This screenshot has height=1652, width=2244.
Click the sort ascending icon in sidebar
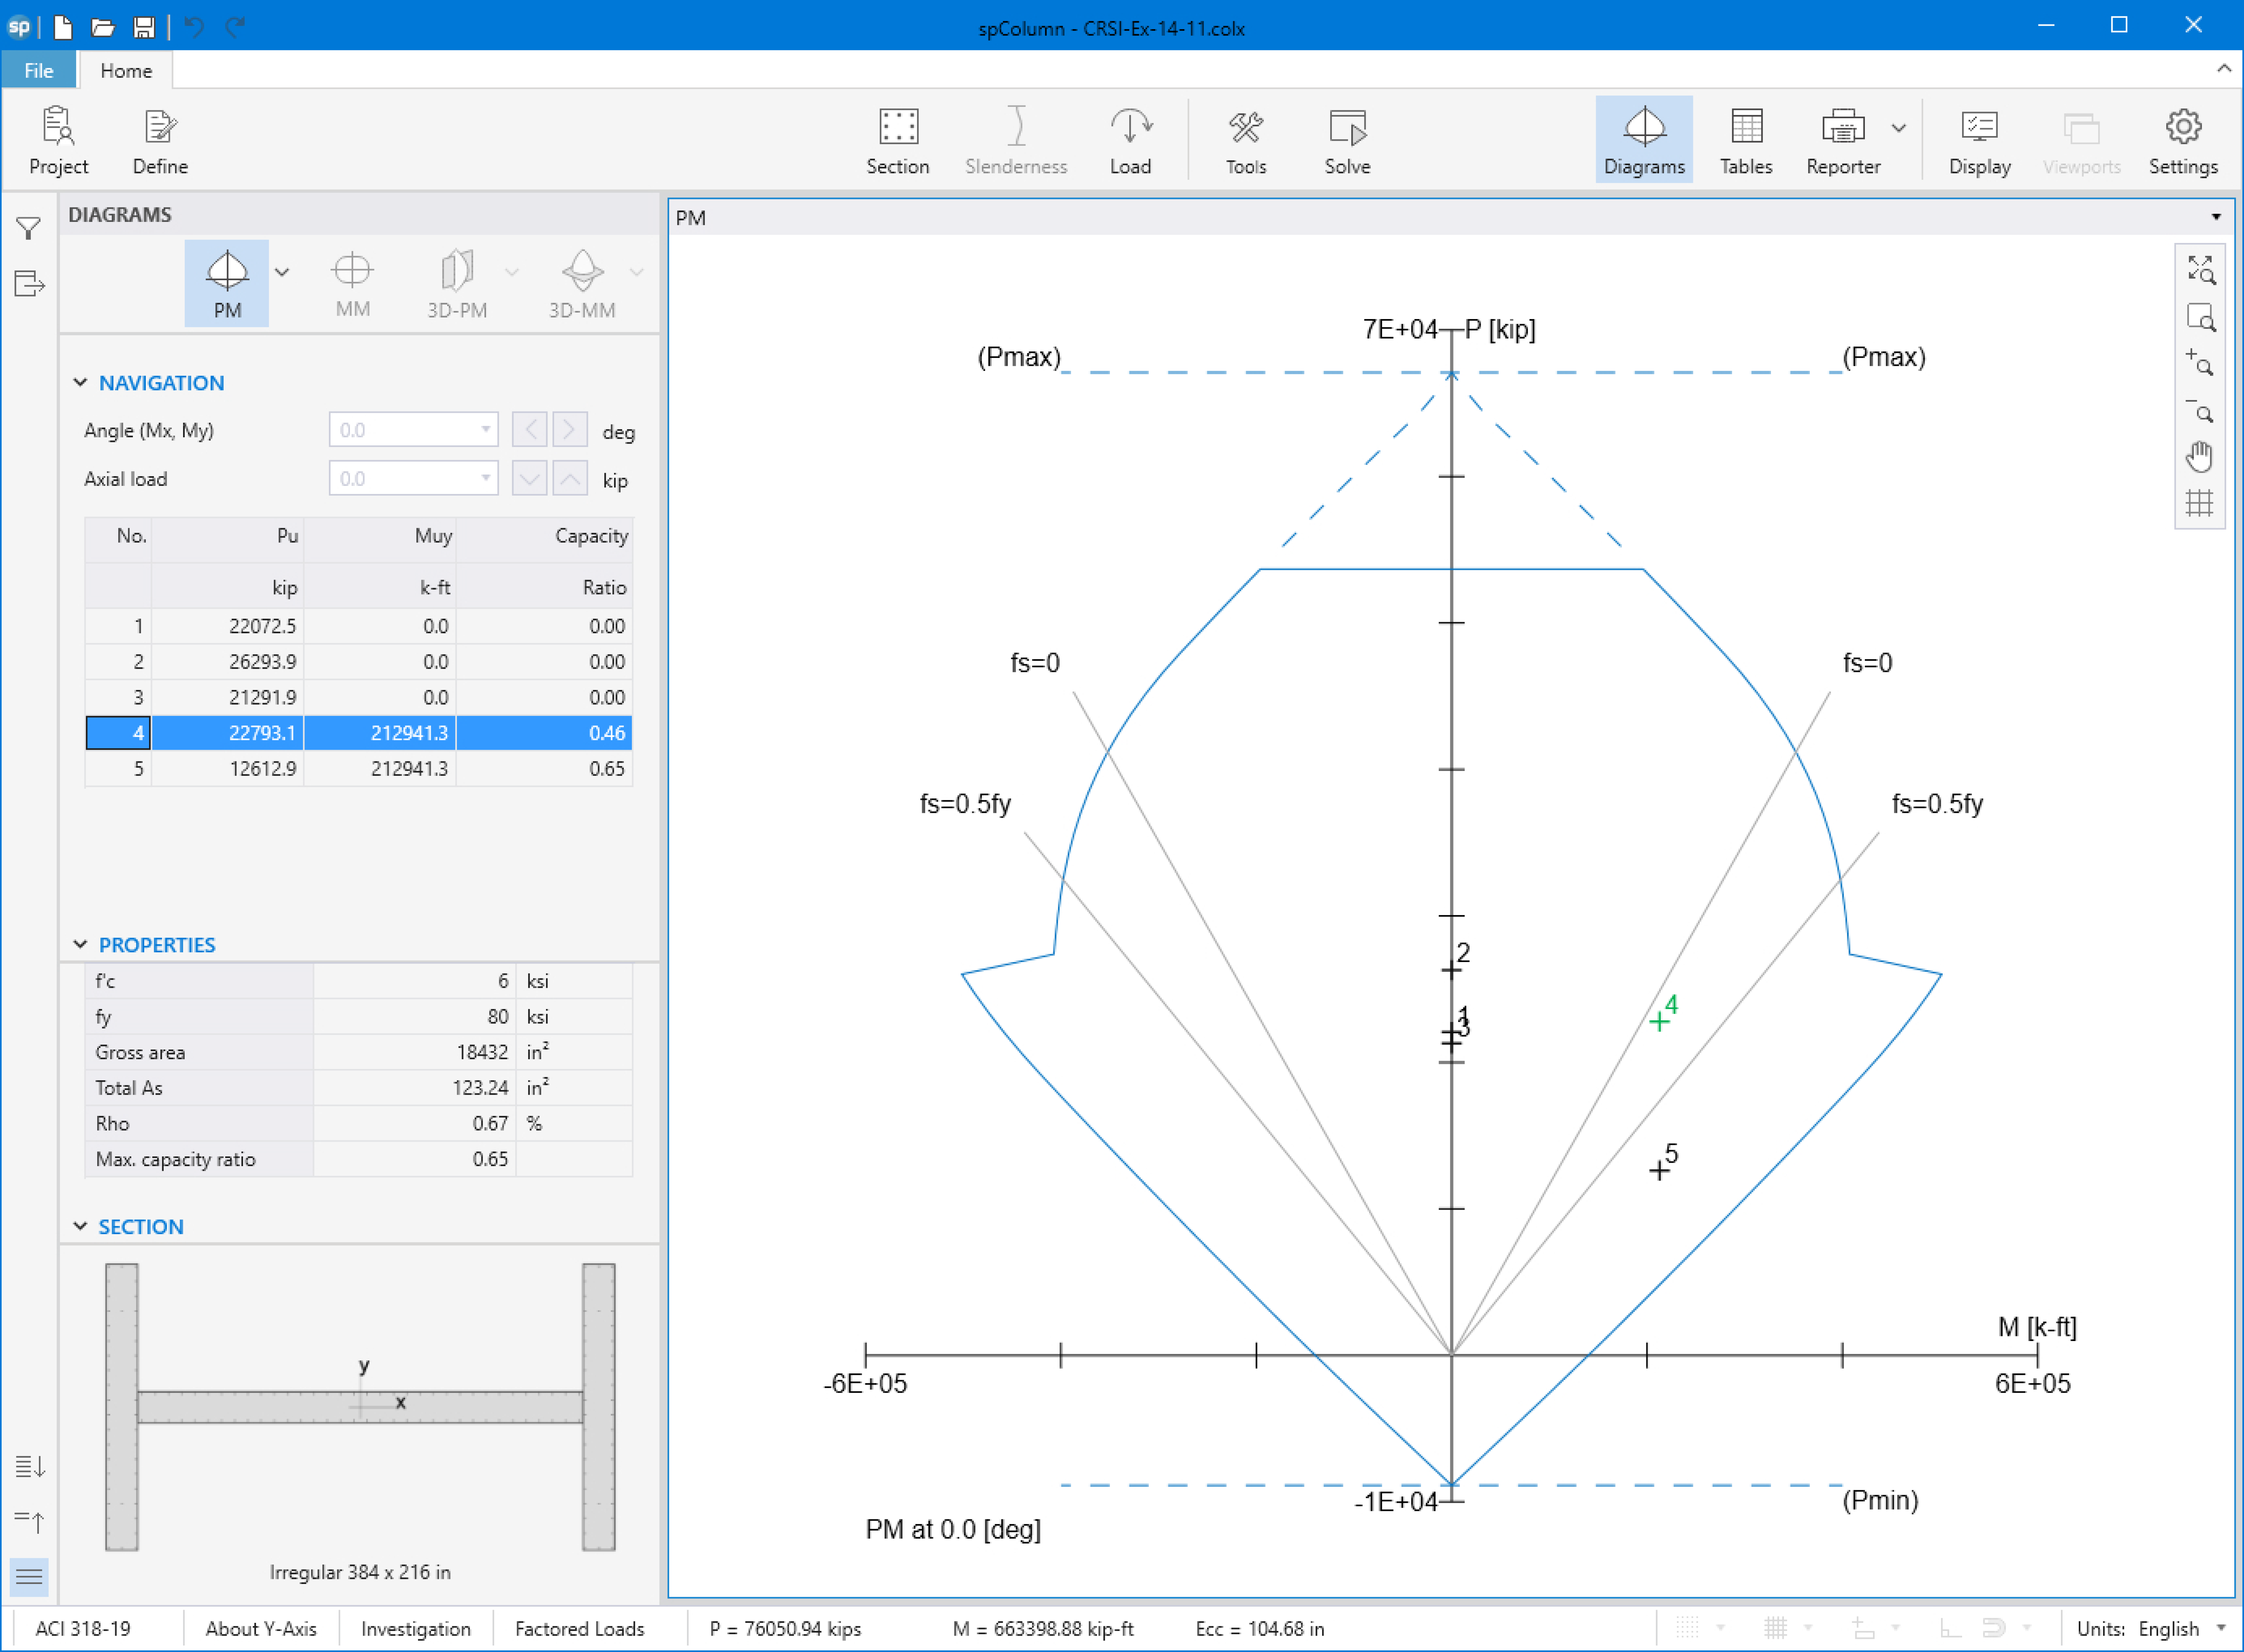pos(29,1522)
